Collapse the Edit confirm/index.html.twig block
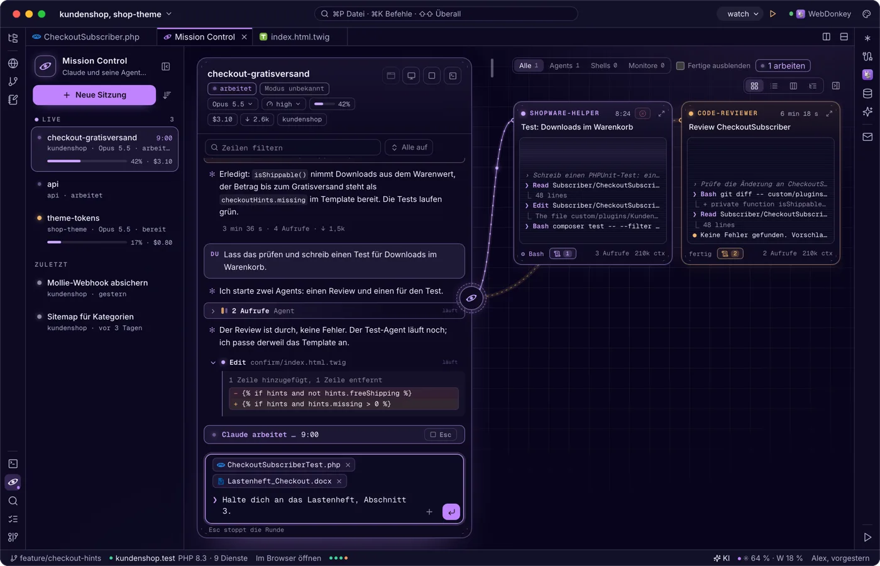880x566 pixels. 213,362
